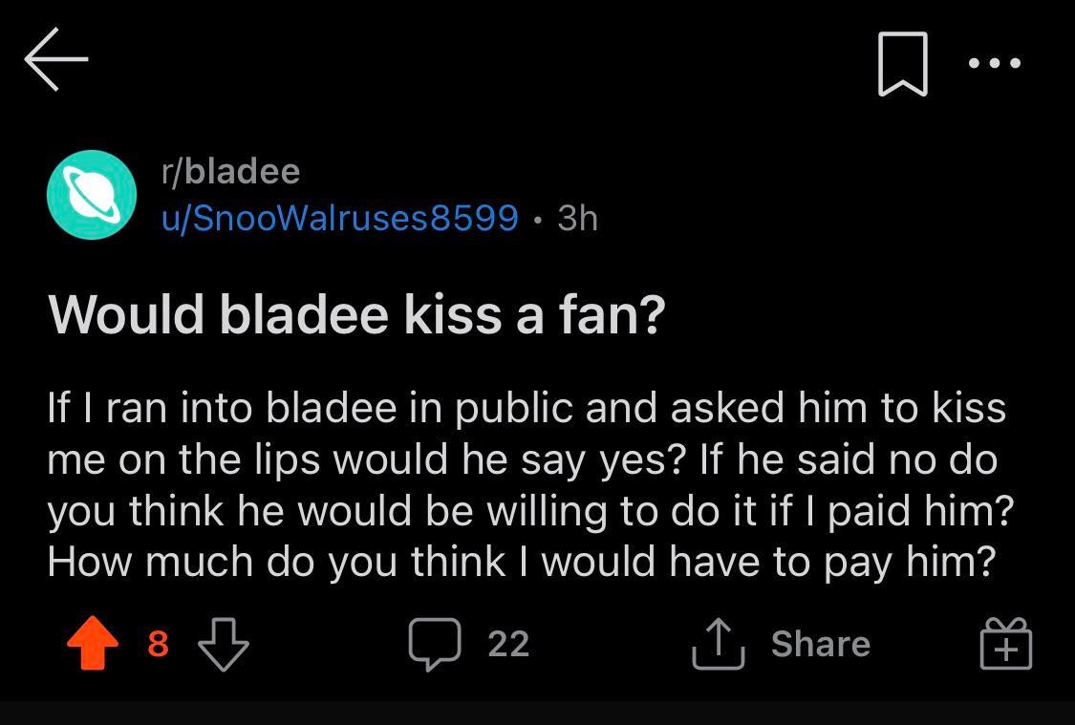Open comments via the speech bubble icon
This screenshot has width=1075, height=725.
tap(435, 644)
